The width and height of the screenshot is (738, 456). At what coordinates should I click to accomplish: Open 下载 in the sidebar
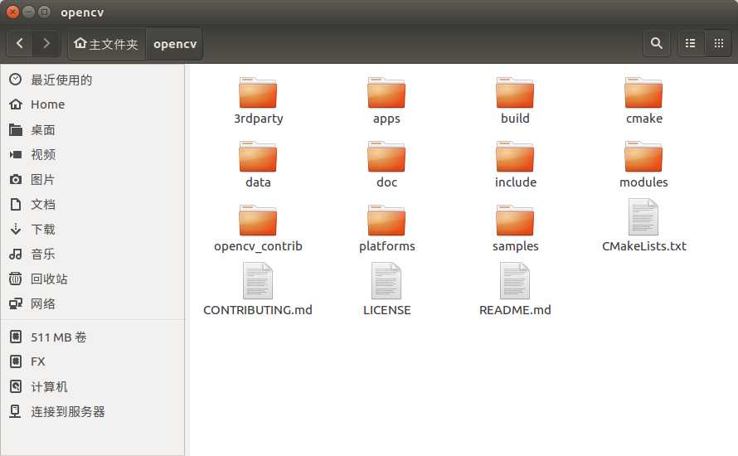(92, 229)
